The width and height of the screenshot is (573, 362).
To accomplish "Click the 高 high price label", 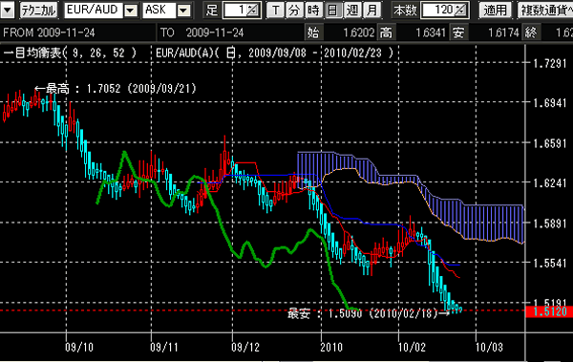I will point(386,32).
